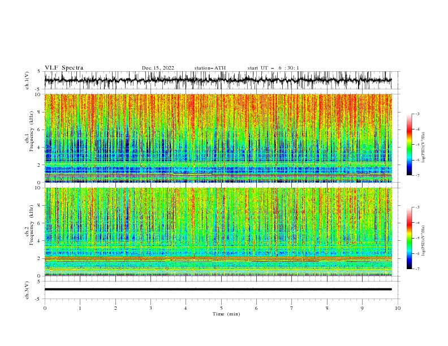Click the ch.2 frequency spectrogram panel
448x346 pixels.
click(218, 232)
